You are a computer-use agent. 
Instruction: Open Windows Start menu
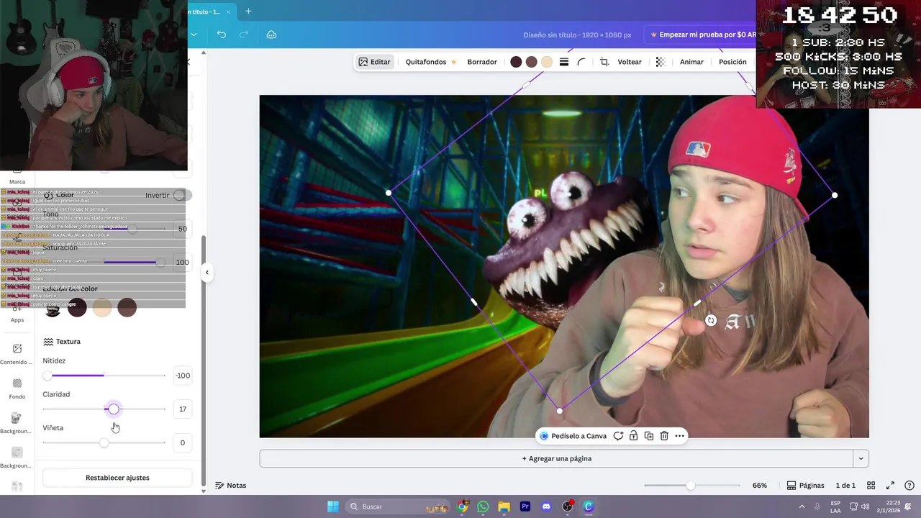click(333, 506)
